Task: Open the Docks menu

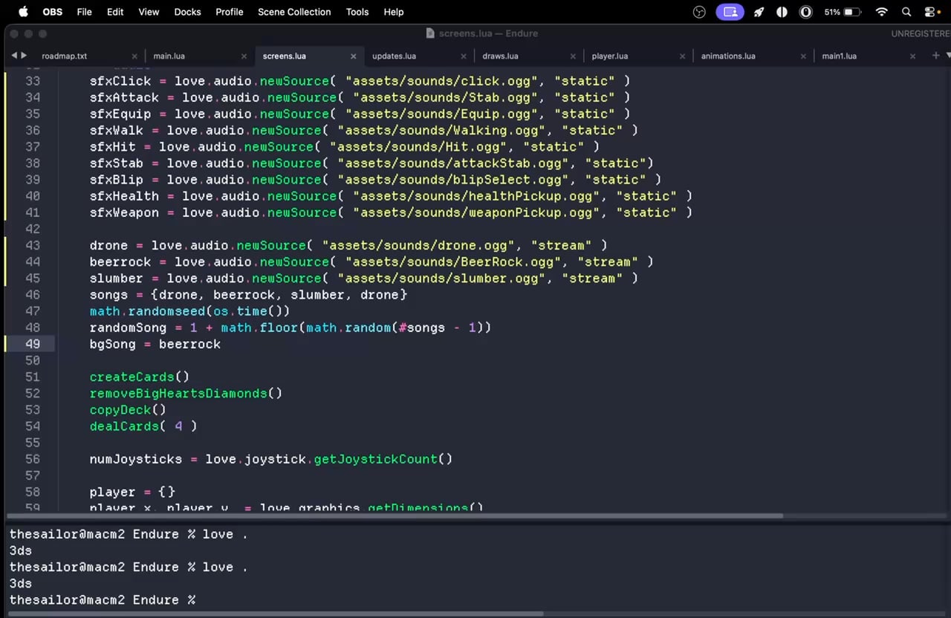Action: pyautogui.click(x=187, y=12)
